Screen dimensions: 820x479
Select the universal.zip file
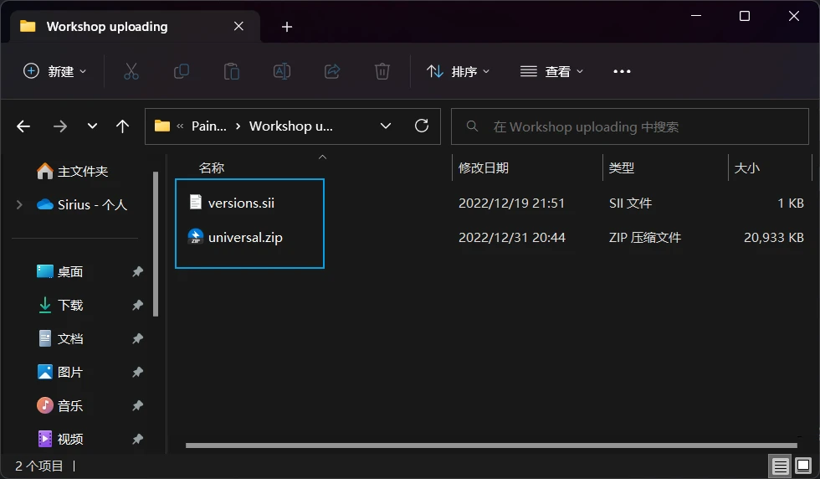click(245, 238)
